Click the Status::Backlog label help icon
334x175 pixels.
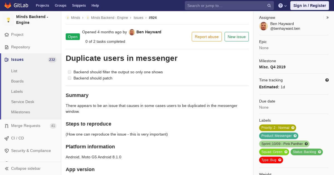click(320, 152)
